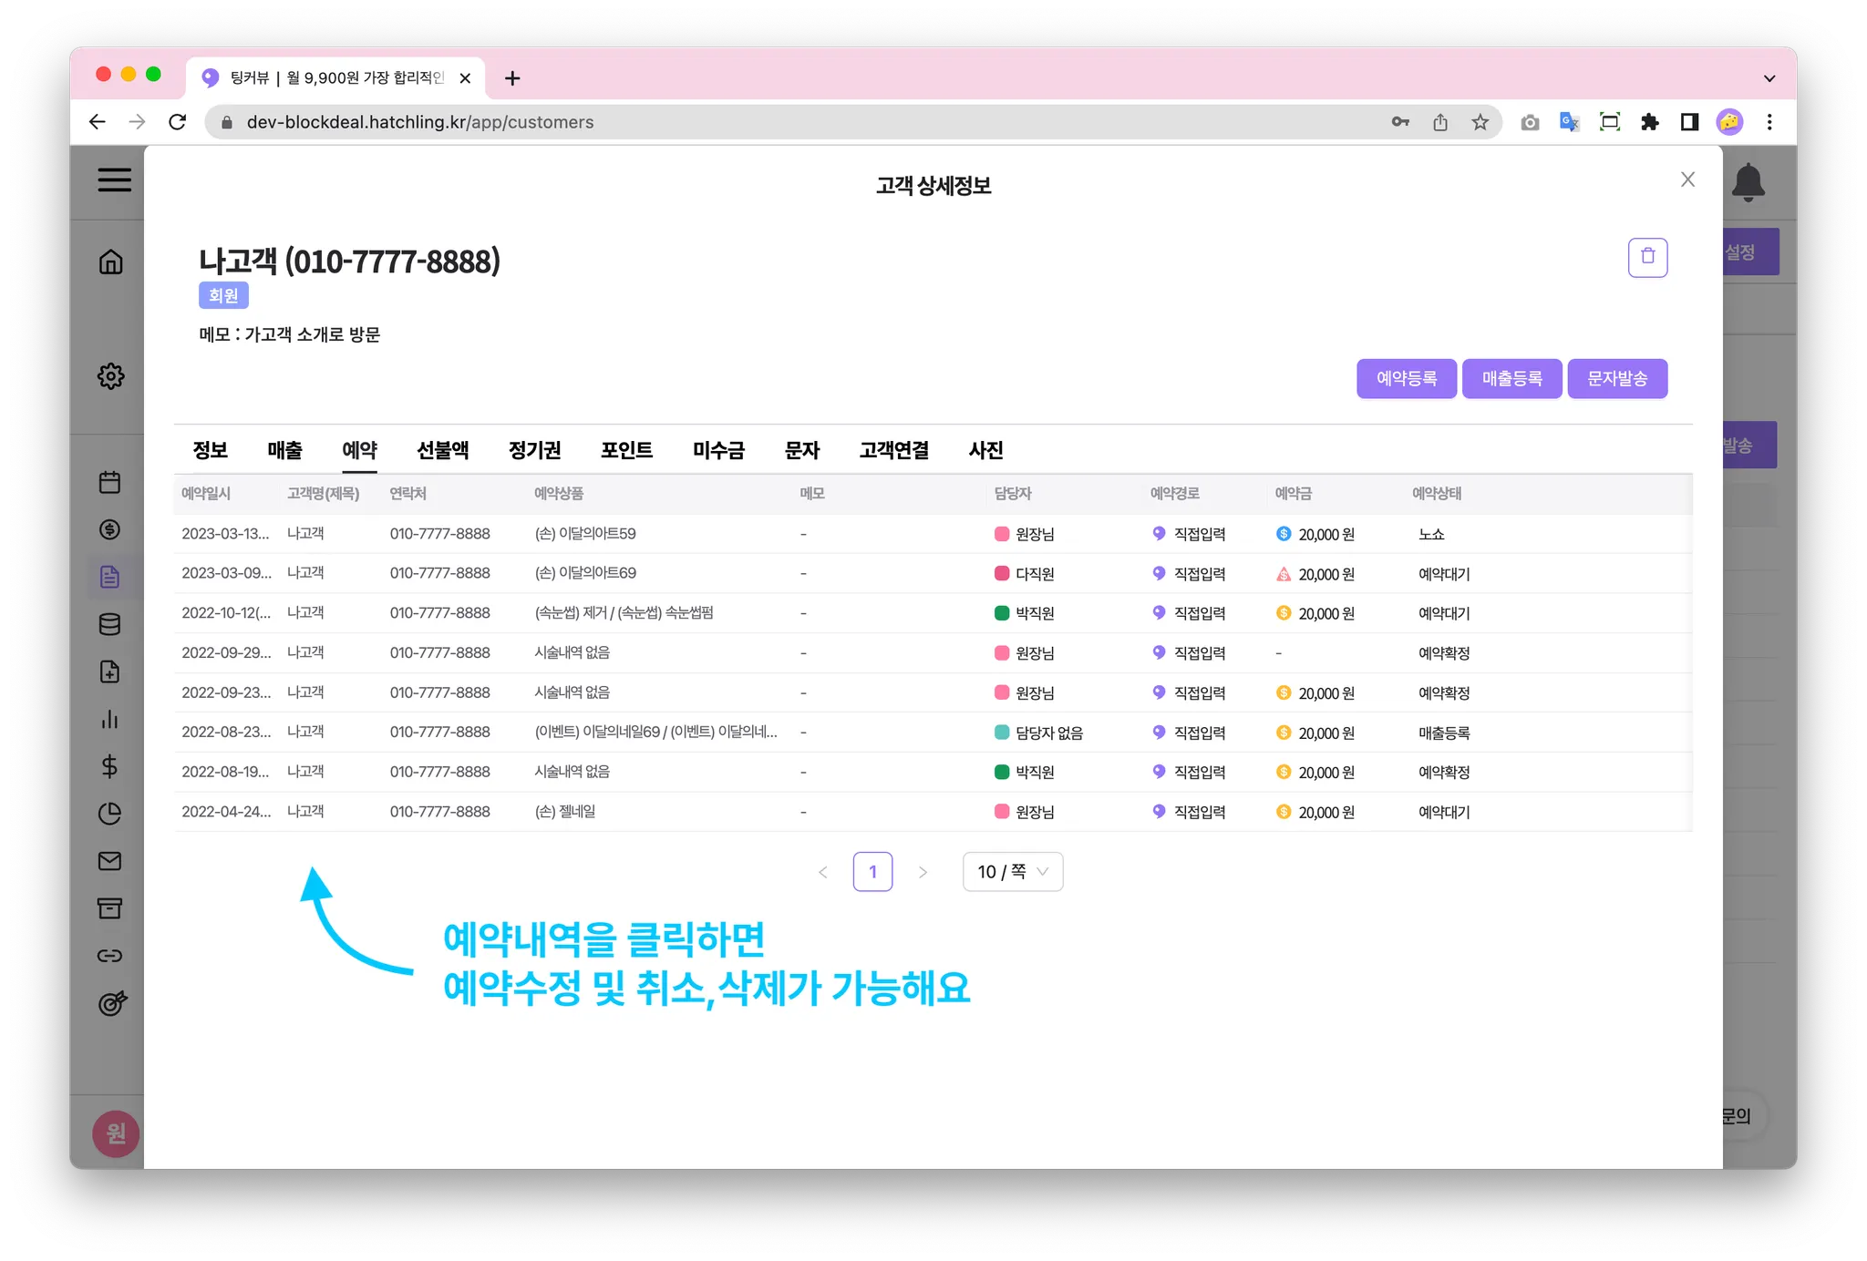Open the browser extensions puzzle icon
1867x1261 pixels.
(x=1650, y=122)
